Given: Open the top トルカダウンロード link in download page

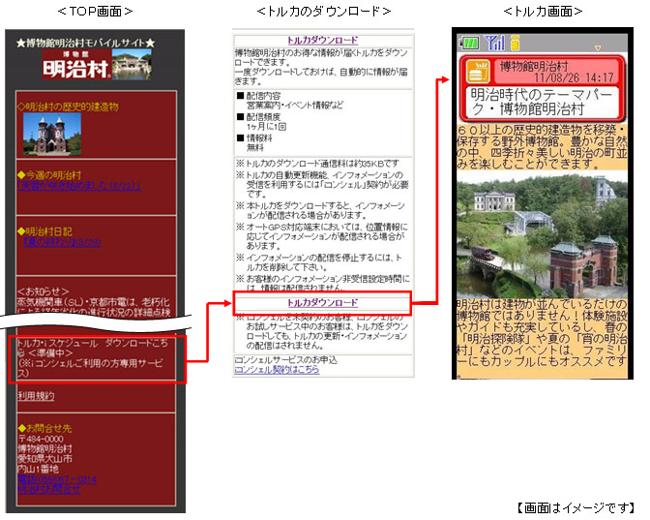Looking at the screenshot, I should click(x=322, y=41).
